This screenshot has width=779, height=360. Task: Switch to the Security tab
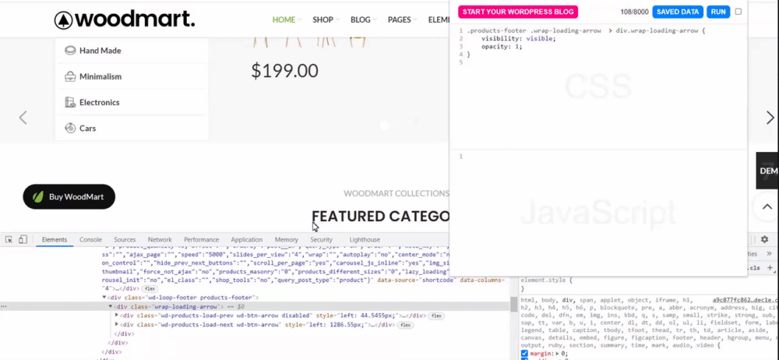pyautogui.click(x=321, y=240)
